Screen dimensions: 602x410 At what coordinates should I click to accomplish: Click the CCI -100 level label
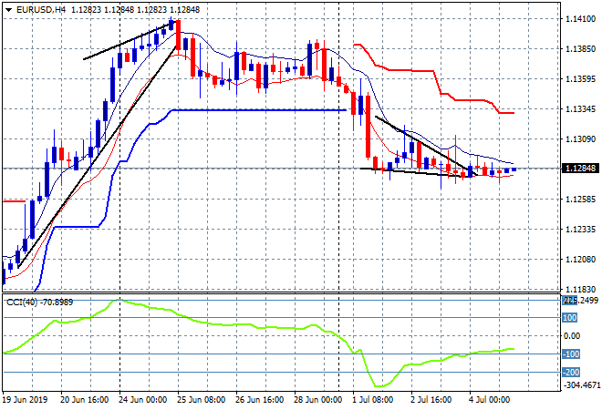coord(571,354)
